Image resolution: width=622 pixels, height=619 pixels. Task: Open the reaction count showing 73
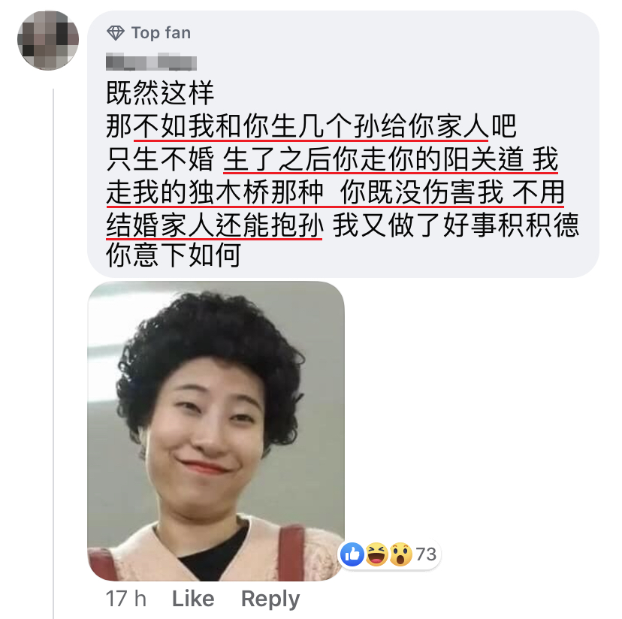click(426, 554)
